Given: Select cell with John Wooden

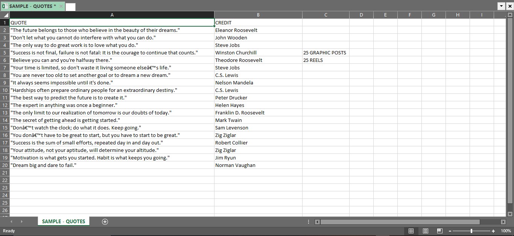Looking at the screenshot, I should click(x=258, y=38).
